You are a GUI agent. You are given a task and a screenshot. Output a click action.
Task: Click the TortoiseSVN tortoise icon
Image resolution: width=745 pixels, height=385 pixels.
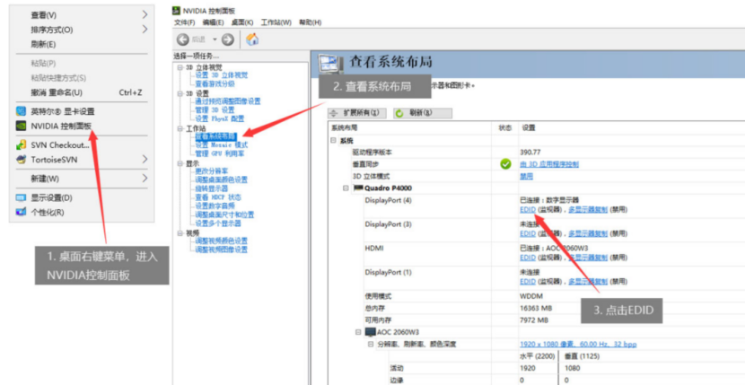click(x=21, y=160)
